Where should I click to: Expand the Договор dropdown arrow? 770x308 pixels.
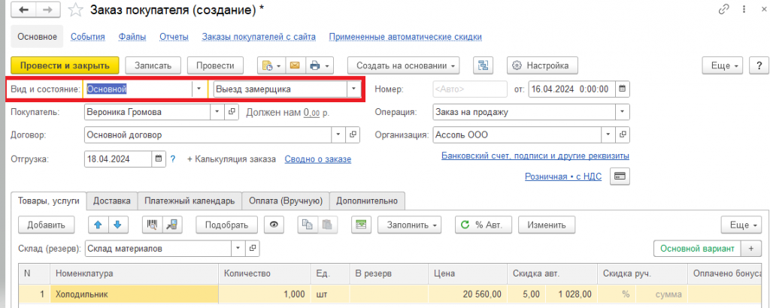tap(338, 134)
